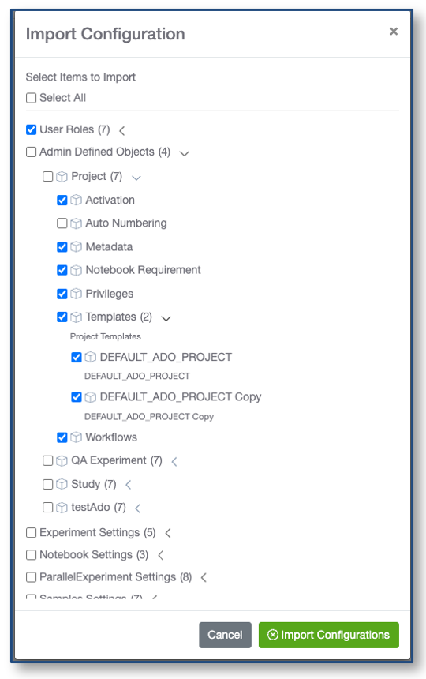Click the cube icon next to Workflows

point(76,437)
